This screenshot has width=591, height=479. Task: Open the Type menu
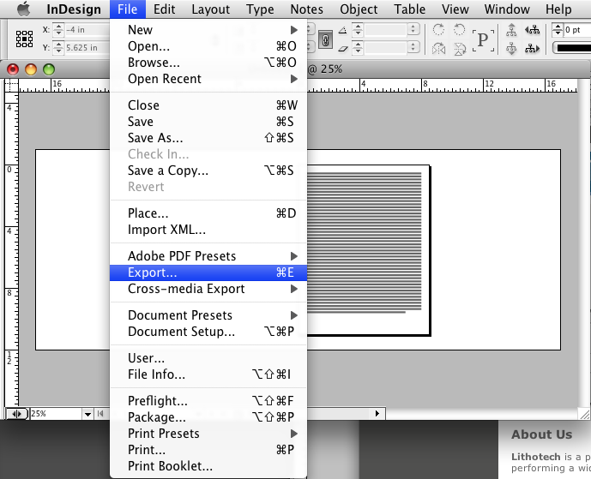(x=260, y=9)
